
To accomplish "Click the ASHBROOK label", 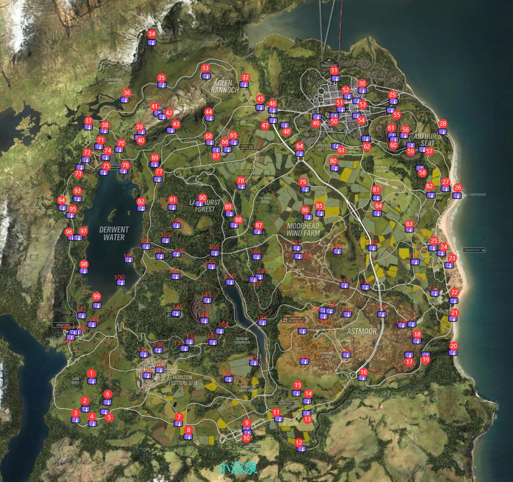I will [x=285, y=404].
